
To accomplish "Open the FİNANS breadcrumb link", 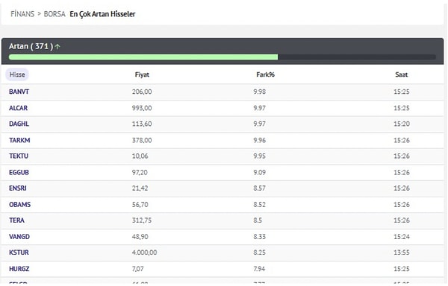I will coord(22,14).
